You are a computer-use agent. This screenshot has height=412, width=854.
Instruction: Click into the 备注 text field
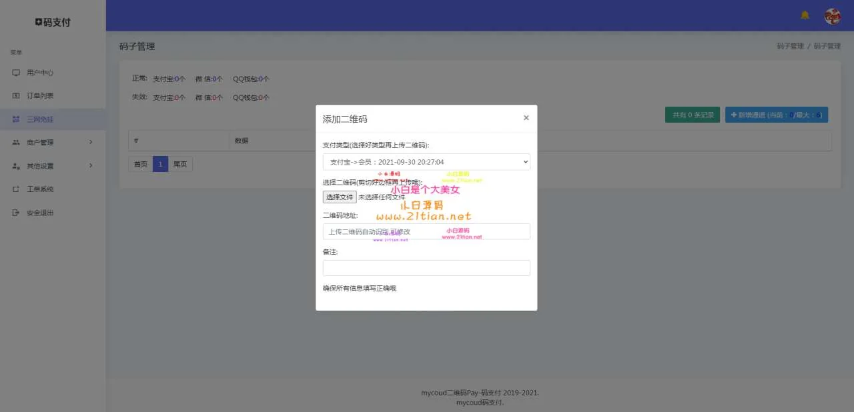426,268
